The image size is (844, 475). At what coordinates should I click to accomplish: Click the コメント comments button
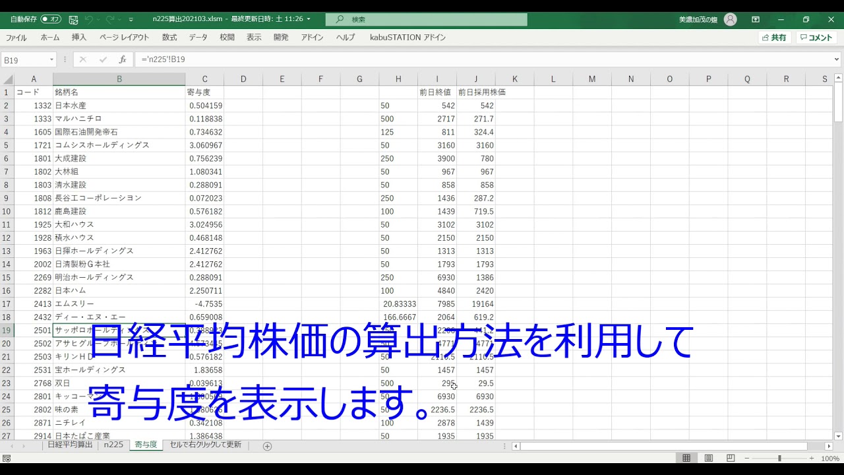(816, 38)
